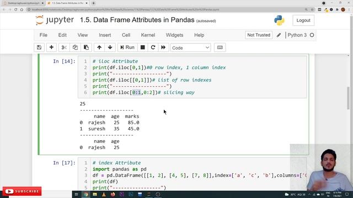Click the pencil edit-mode icon

click(279, 35)
